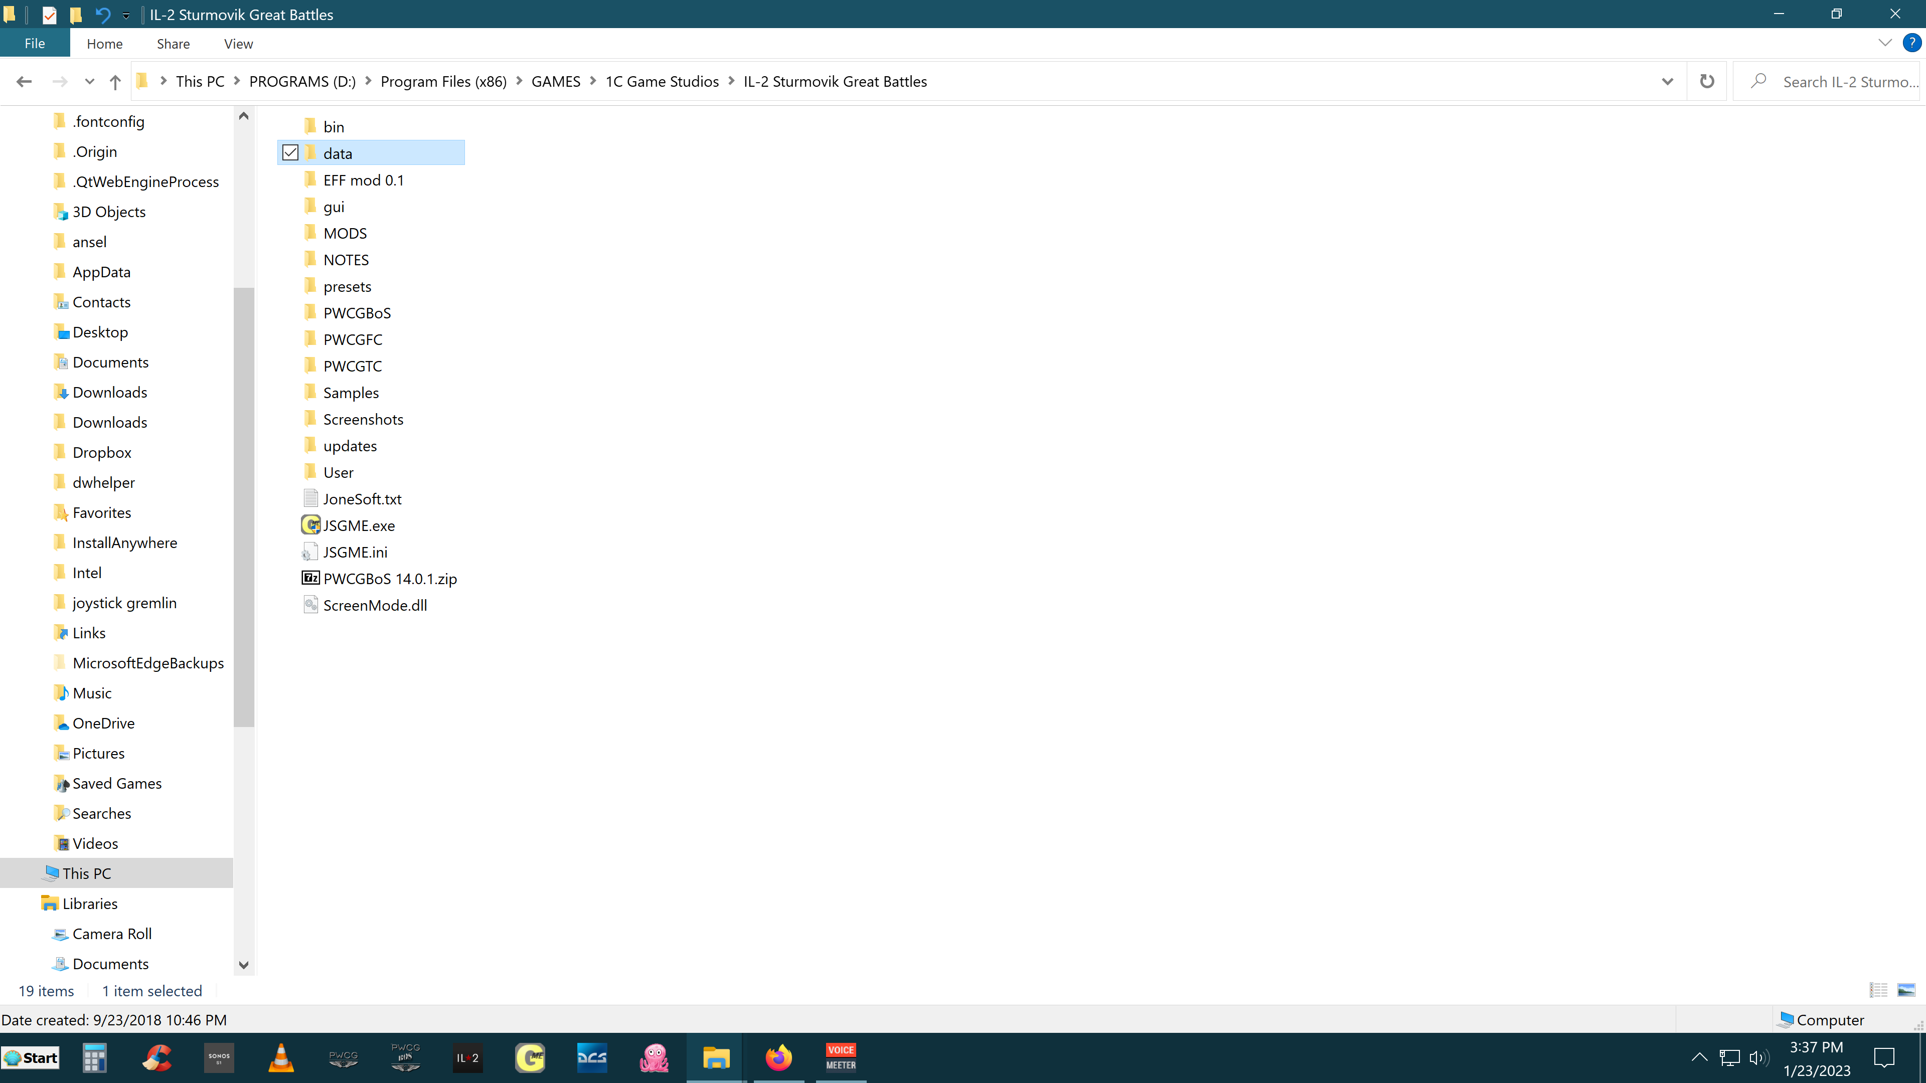1926x1083 pixels.
Task: Open the JSGME.exe application file
Action: (358, 525)
